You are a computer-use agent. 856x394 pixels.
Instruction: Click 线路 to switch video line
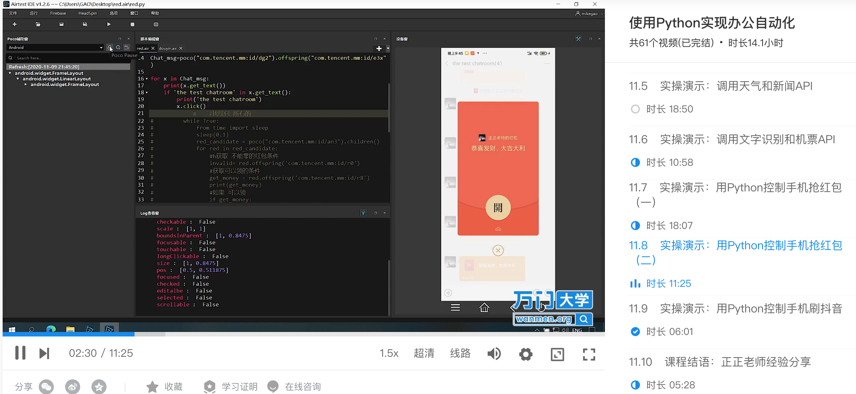pos(460,353)
